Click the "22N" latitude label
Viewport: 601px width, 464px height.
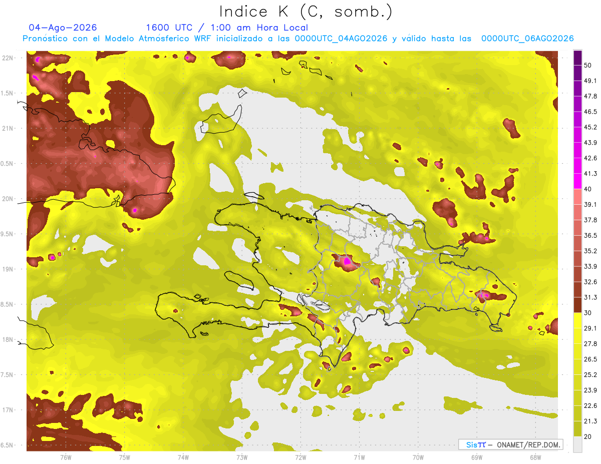(x=9, y=58)
